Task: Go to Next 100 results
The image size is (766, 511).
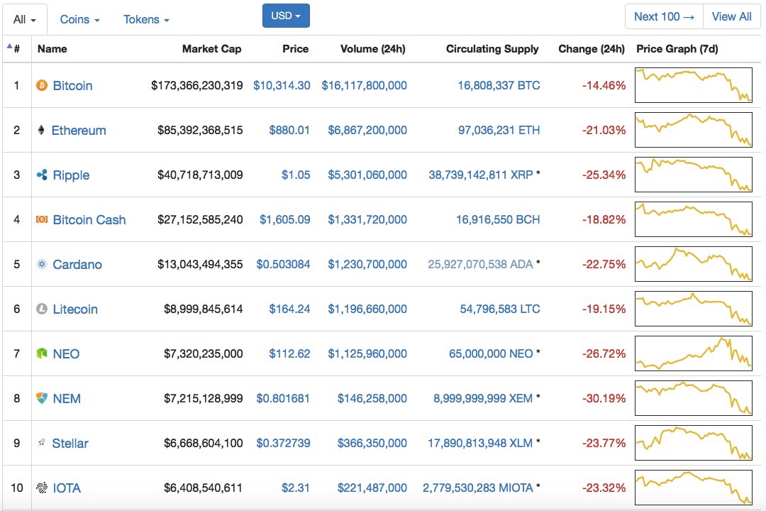Action: tap(664, 16)
